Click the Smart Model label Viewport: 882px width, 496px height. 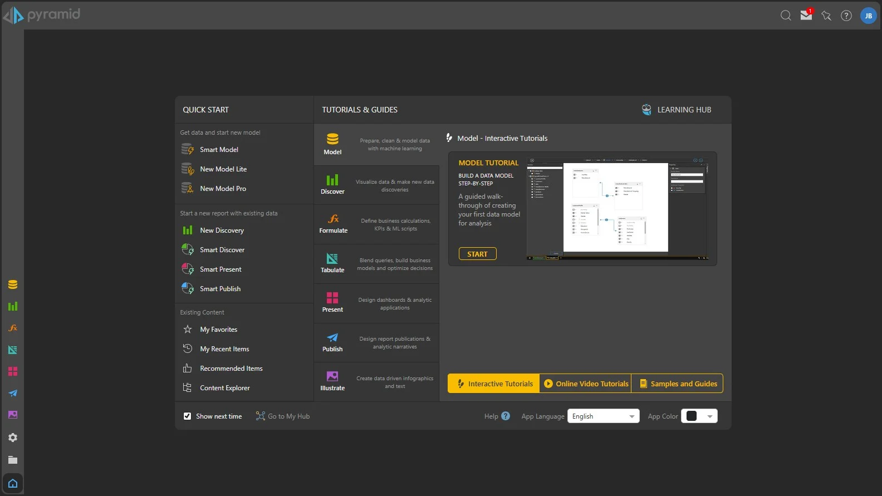[219, 149]
